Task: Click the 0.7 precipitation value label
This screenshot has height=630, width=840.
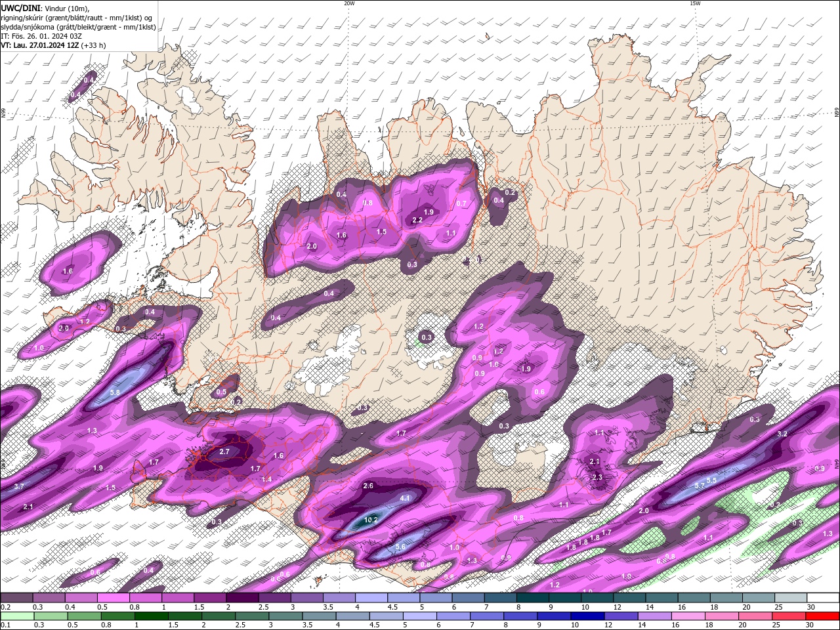Action: point(461,203)
